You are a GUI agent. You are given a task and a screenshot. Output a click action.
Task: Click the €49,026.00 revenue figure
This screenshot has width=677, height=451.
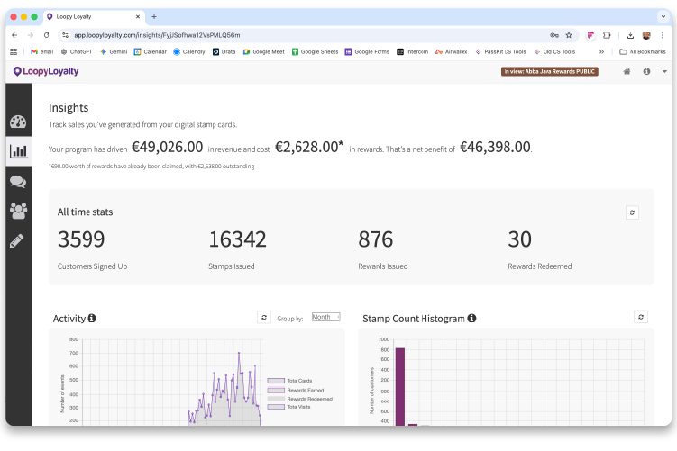(167, 147)
